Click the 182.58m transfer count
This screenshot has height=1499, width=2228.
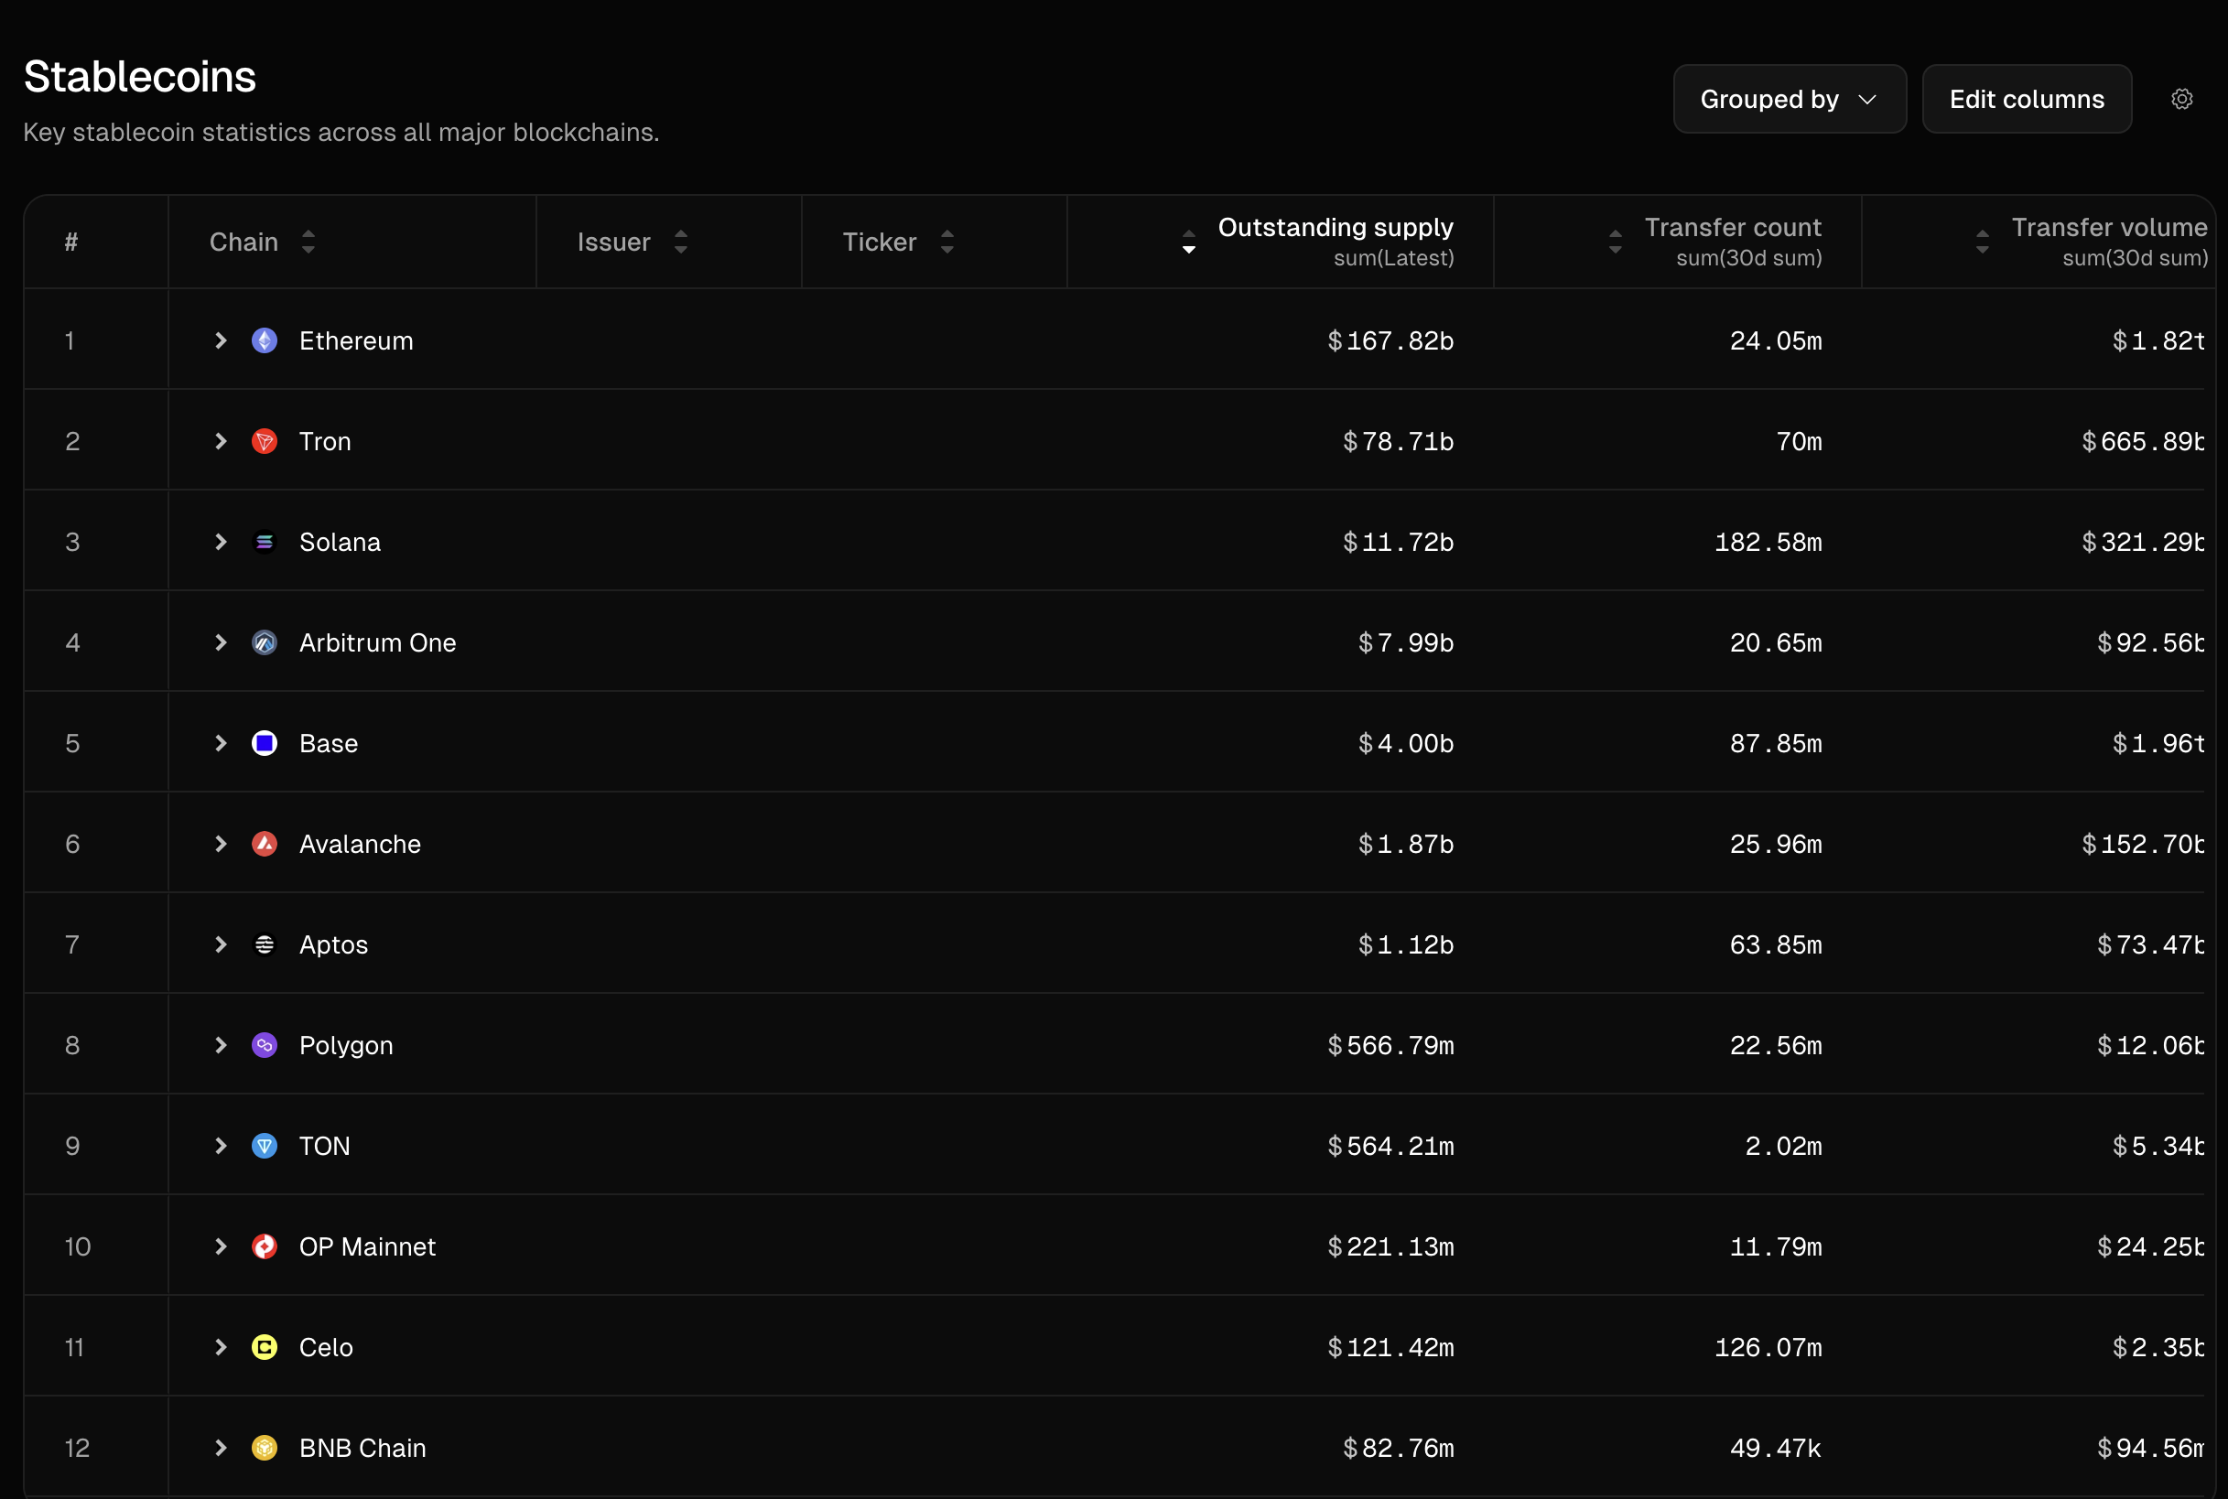(x=1768, y=542)
